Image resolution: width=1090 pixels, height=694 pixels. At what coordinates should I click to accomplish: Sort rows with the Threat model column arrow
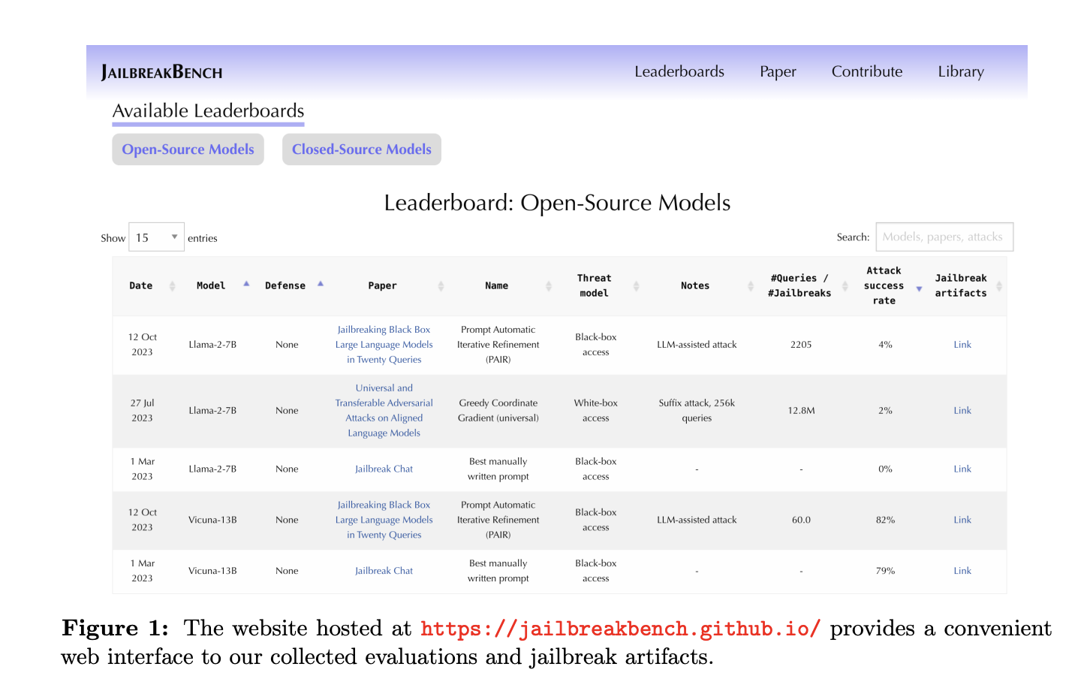637,285
